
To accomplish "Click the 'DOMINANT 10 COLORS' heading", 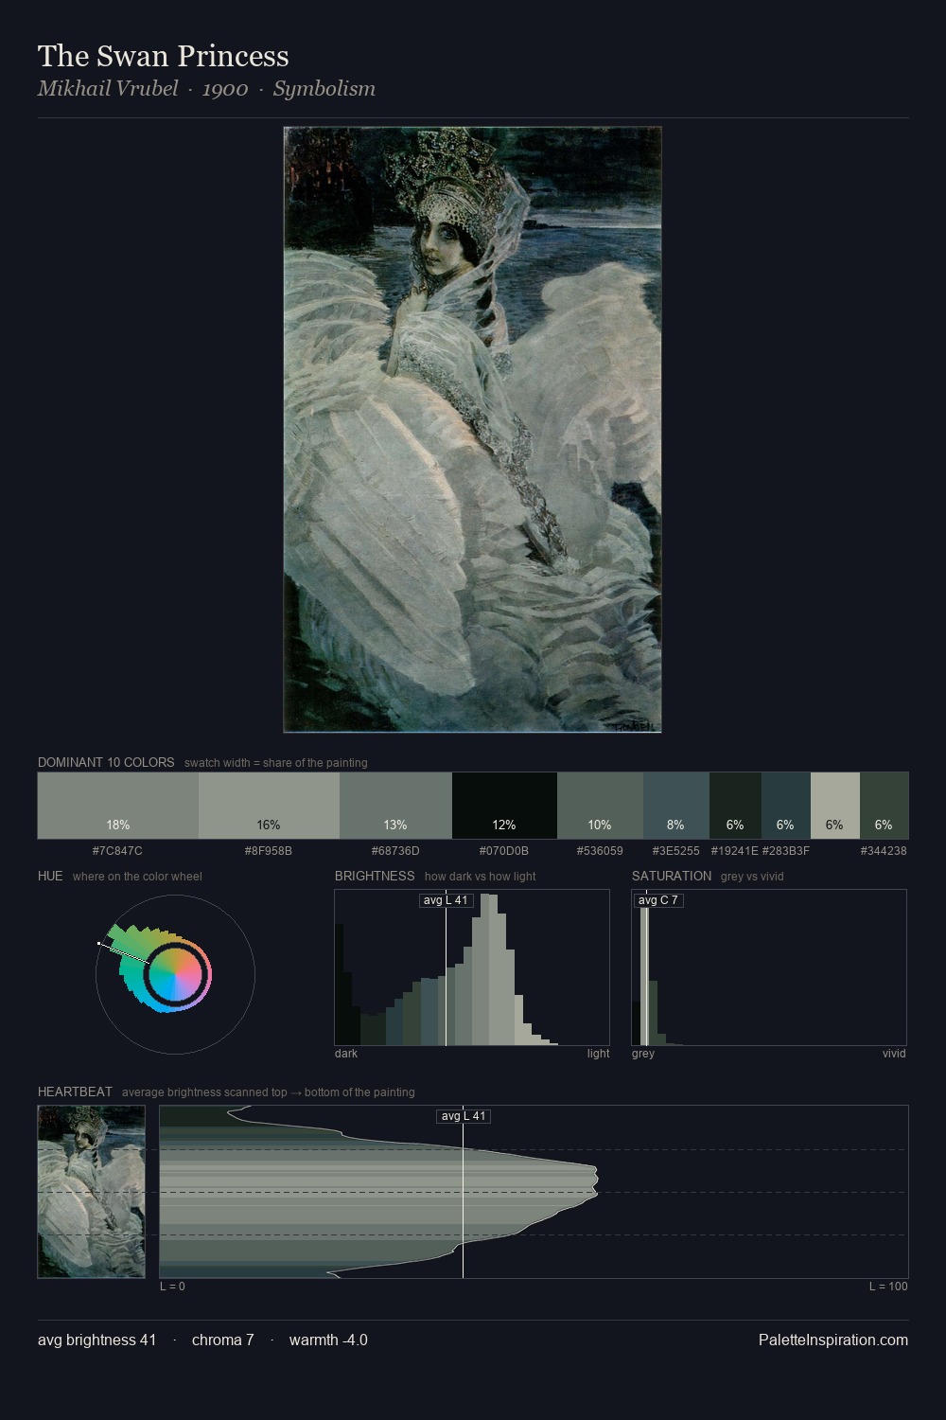I will coord(106,762).
